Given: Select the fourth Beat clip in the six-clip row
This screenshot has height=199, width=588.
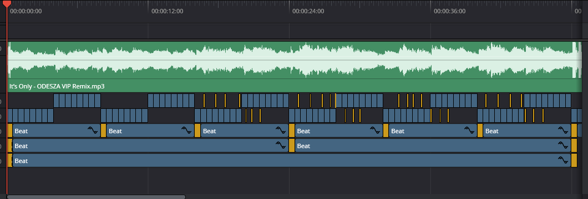Looking at the screenshot, I should [339, 130].
